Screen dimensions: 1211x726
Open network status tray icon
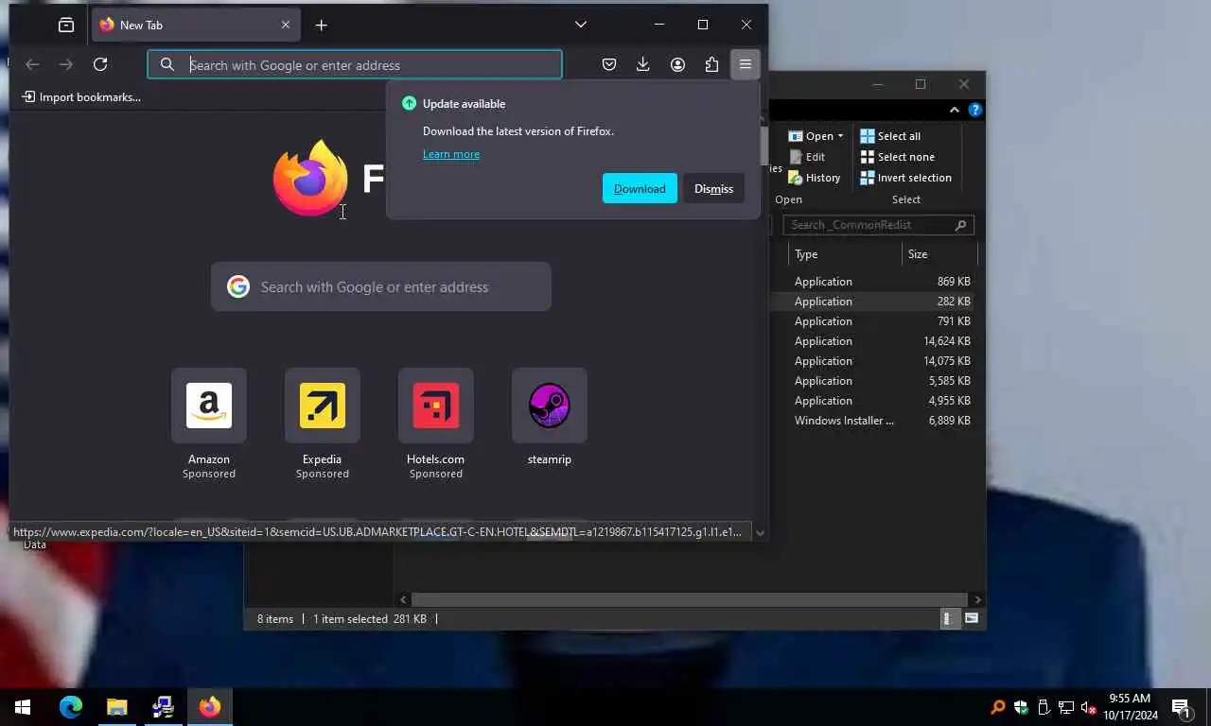1066,707
